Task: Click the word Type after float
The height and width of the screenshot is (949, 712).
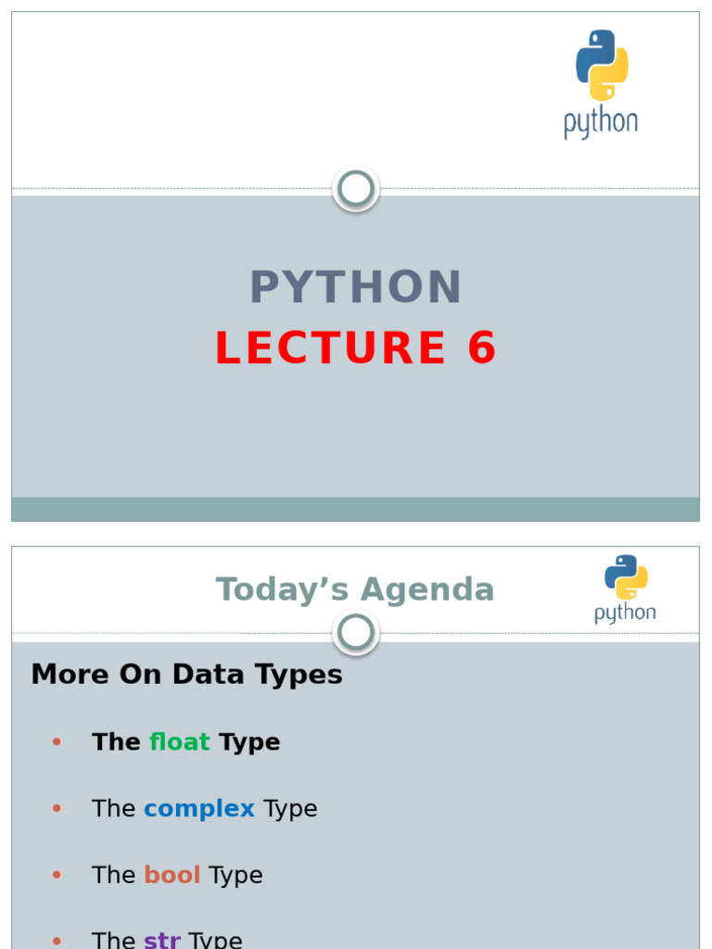Action: 249,742
